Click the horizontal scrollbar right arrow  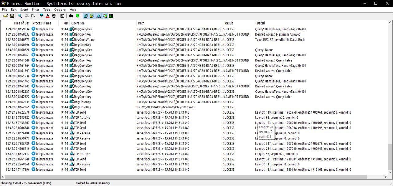[386, 177]
